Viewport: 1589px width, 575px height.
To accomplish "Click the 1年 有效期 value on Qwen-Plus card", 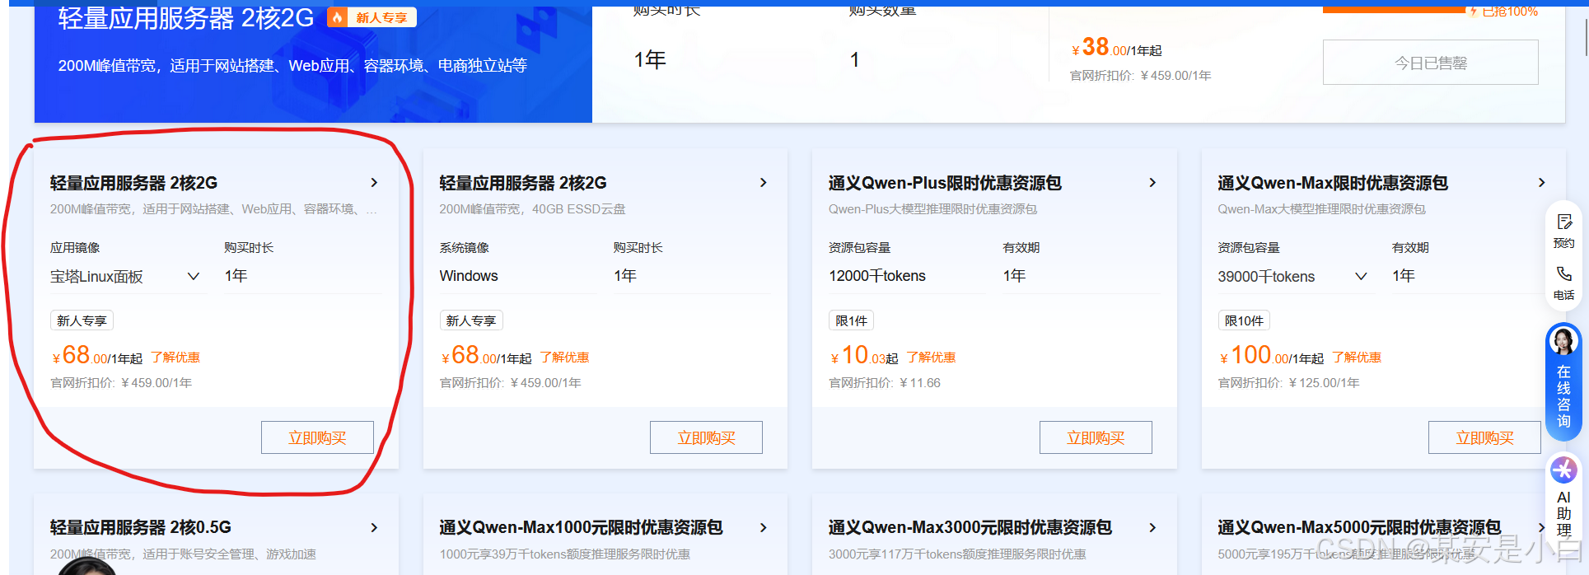I will click(x=1014, y=276).
